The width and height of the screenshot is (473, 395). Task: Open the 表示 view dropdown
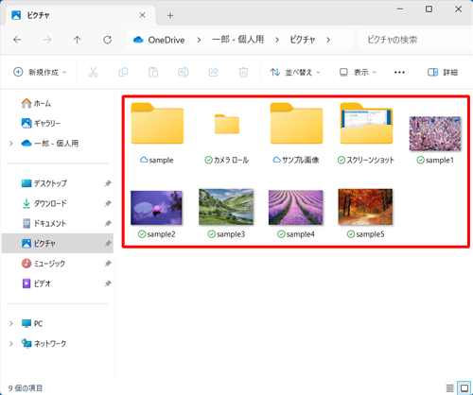pyautogui.click(x=358, y=73)
